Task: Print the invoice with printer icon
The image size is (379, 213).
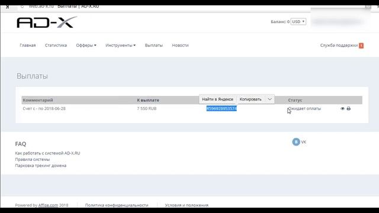Action: click(x=349, y=109)
